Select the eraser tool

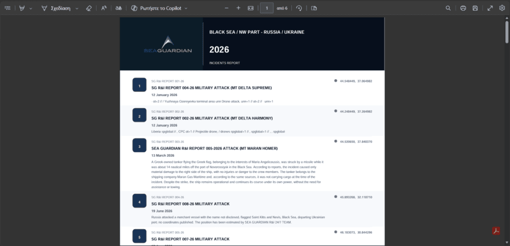coord(89,8)
